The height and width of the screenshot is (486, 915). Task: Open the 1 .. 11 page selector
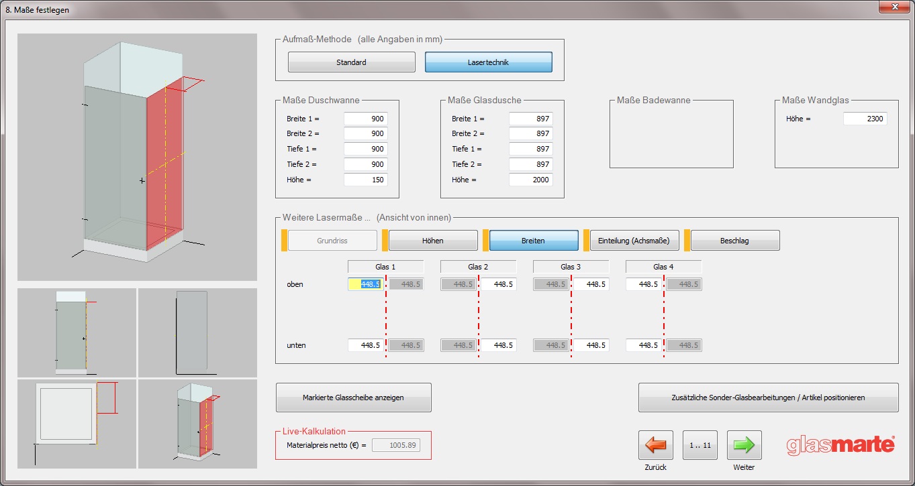tap(700, 445)
